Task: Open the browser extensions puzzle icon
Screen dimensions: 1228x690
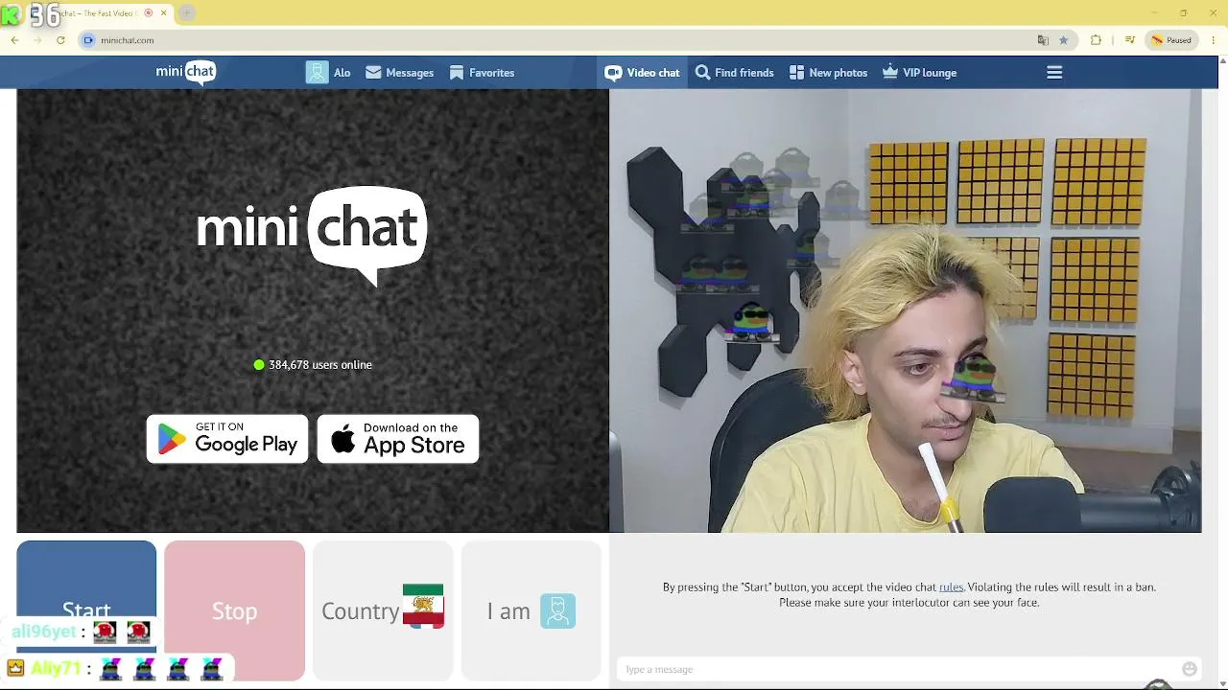Action: coord(1096,40)
